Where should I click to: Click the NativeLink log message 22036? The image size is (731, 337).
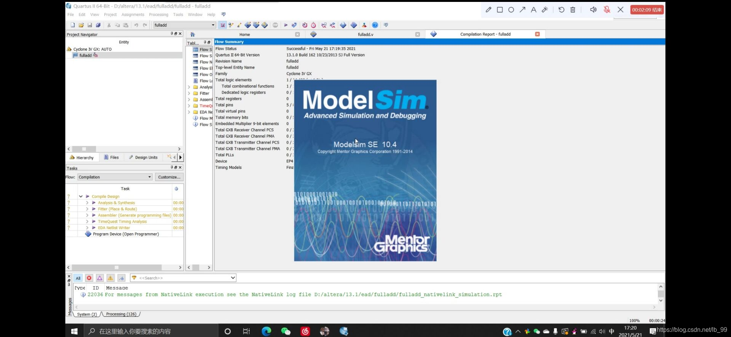click(x=291, y=295)
